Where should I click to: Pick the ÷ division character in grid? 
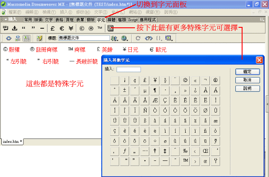[155, 141]
